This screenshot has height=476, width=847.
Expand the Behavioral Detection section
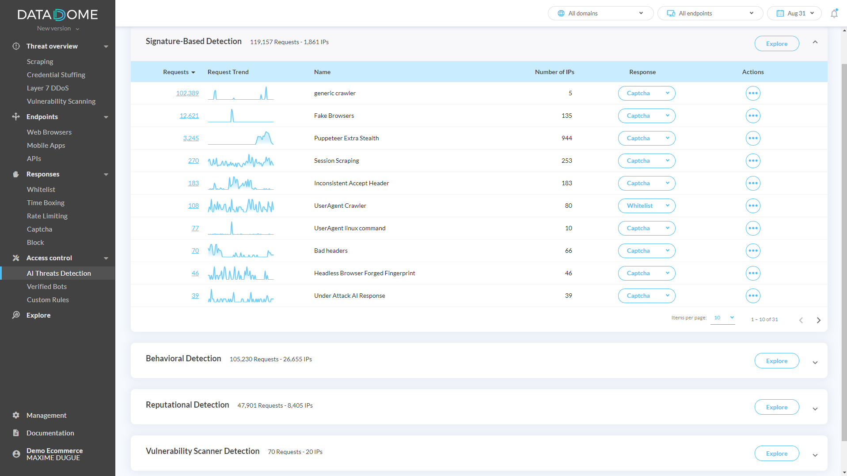click(815, 362)
